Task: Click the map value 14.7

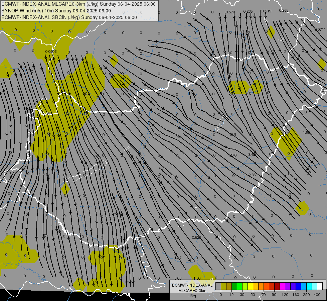Action: pyautogui.click(x=178, y=258)
